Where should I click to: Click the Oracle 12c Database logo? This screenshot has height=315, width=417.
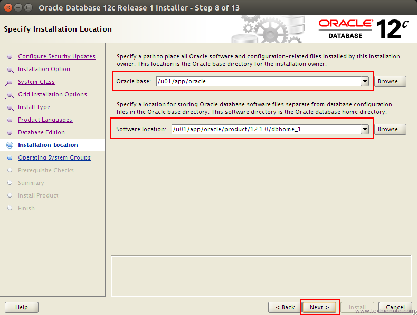(363, 28)
